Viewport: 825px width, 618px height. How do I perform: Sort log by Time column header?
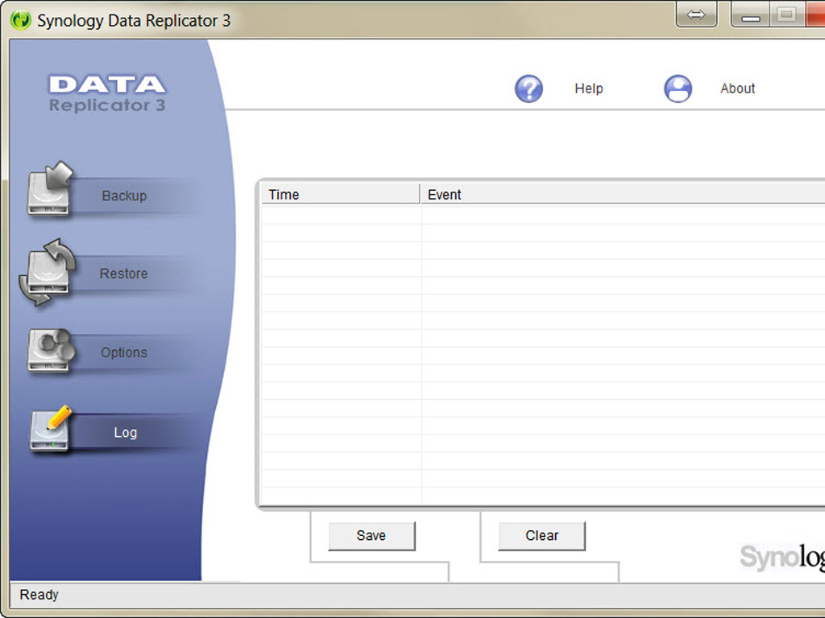pos(341,195)
